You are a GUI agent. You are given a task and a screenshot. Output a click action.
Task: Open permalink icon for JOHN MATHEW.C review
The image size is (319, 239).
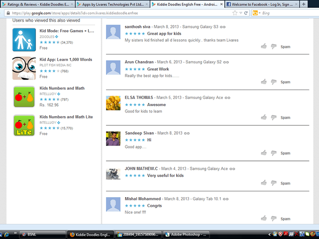pos(232,169)
